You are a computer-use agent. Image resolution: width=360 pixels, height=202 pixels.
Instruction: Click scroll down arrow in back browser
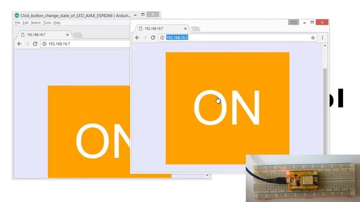click(207, 176)
